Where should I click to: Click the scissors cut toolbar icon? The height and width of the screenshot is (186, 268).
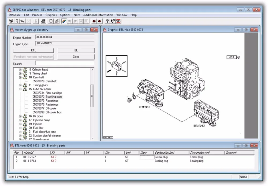36,21
